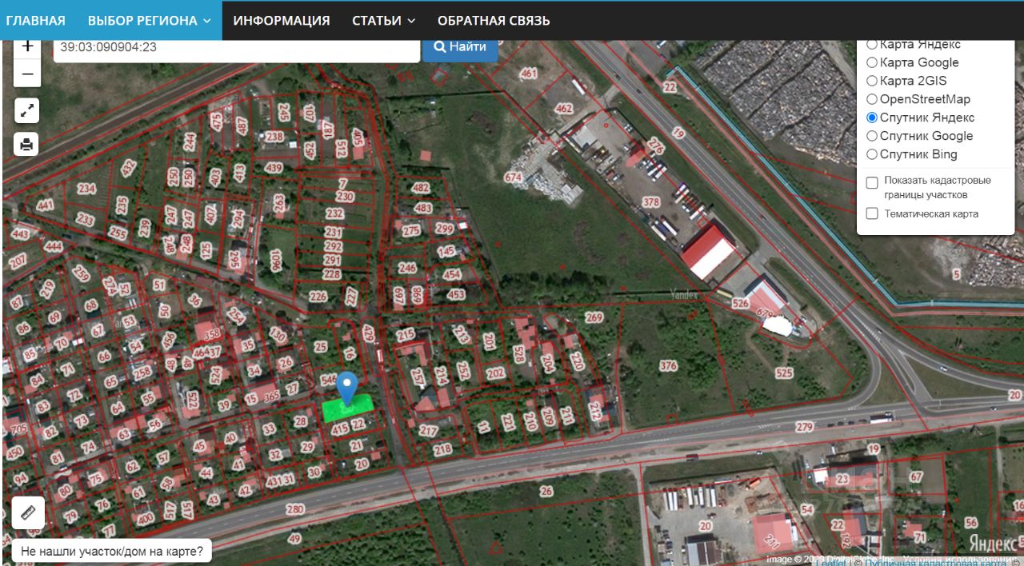Image resolution: width=1024 pixels, height=566 pixels.
Task: Expand the ВЫБОР РЕГИОНА dropdown
Action: 150,20
